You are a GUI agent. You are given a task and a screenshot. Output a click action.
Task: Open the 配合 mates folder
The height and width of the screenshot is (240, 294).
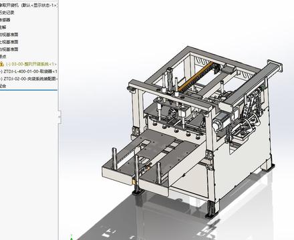pos(3,86)
